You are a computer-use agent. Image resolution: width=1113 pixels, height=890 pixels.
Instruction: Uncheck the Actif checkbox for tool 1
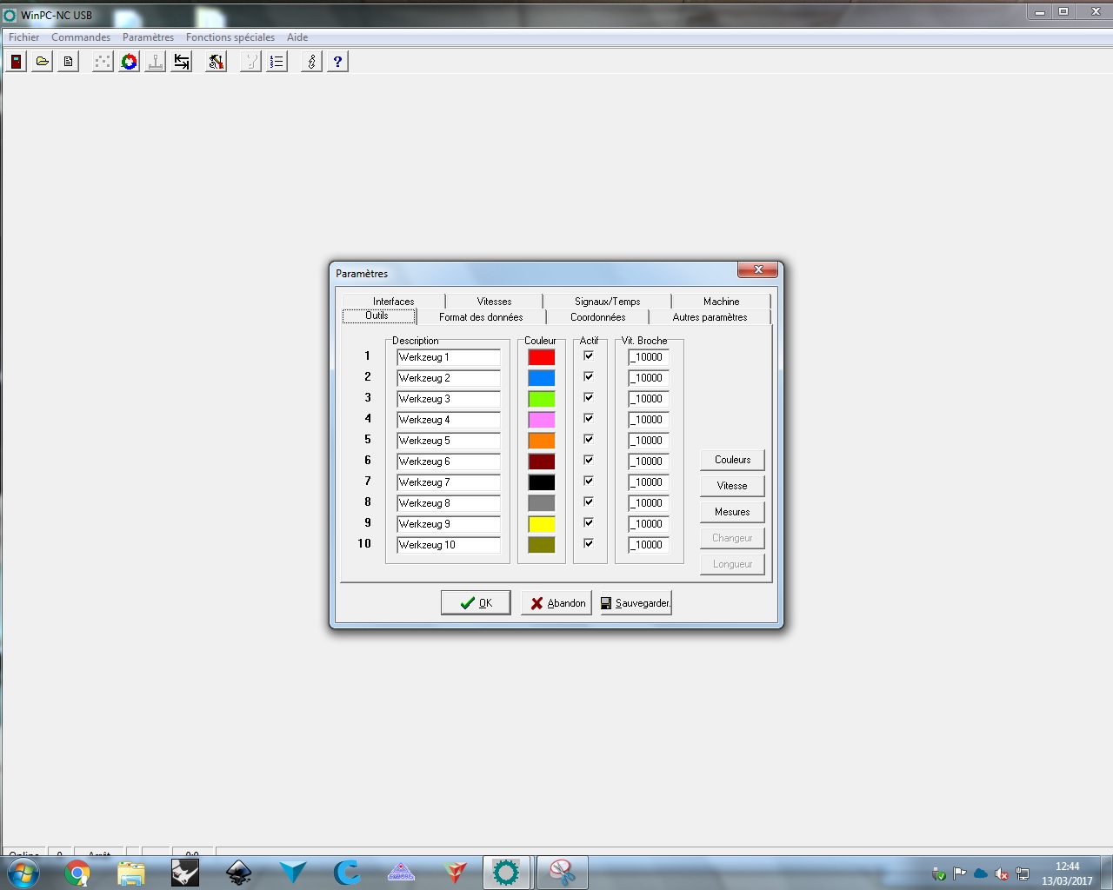[x=589, y=355]
